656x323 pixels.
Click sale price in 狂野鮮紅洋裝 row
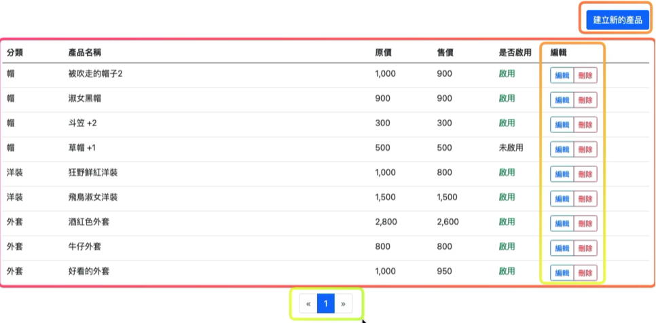444,172
